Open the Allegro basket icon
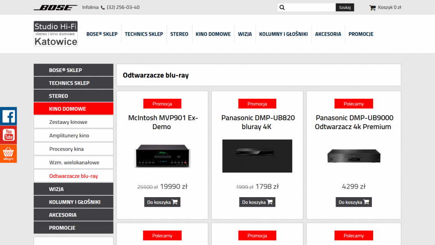This screenshot has width=435, height=245. click(x=8, y=154)
